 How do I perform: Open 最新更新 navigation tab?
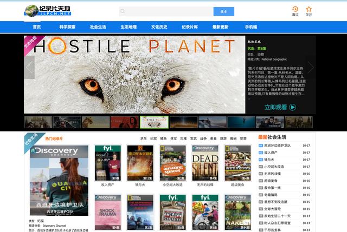[x=220, y=27]
